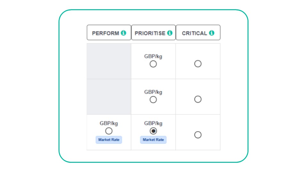The width and height of the screenshot is (307, 172).
Task: Click the greyed second row PERFORM cell
Action: pos(109,97)
